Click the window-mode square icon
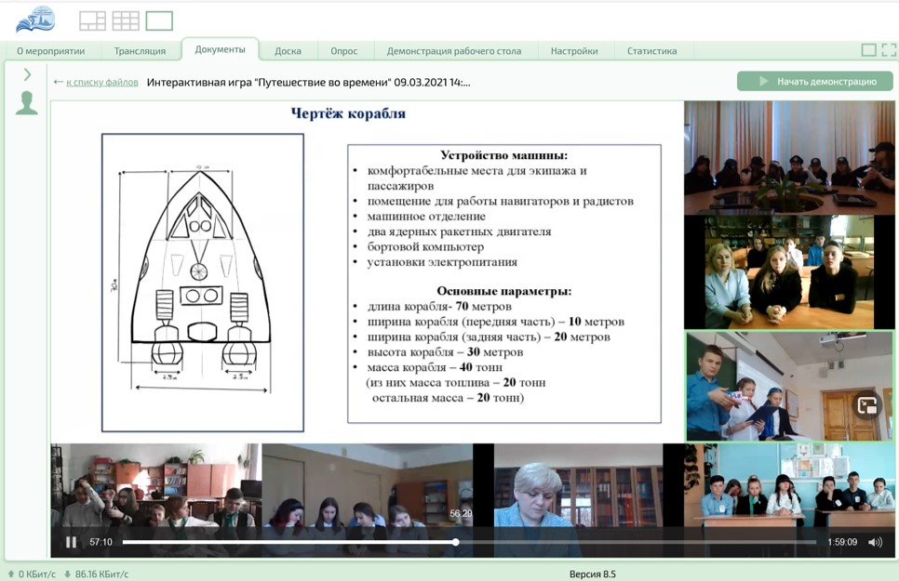Viewport: 899px width, 581px height. coord(868,50)
